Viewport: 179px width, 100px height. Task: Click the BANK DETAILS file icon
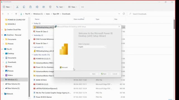click(x=34, y=80)
